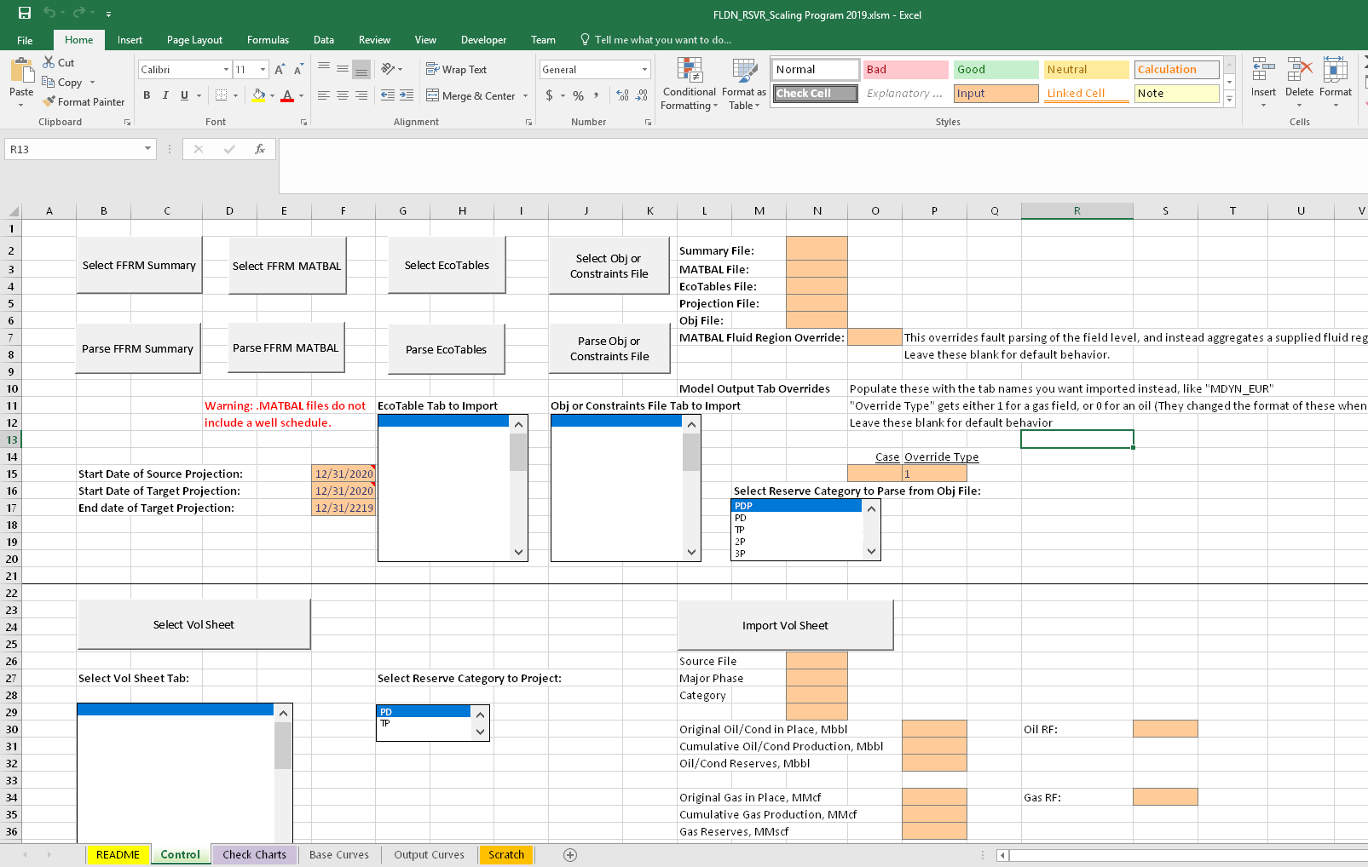
Task: Open the Formulas ribbon tab
Action: 268,40
